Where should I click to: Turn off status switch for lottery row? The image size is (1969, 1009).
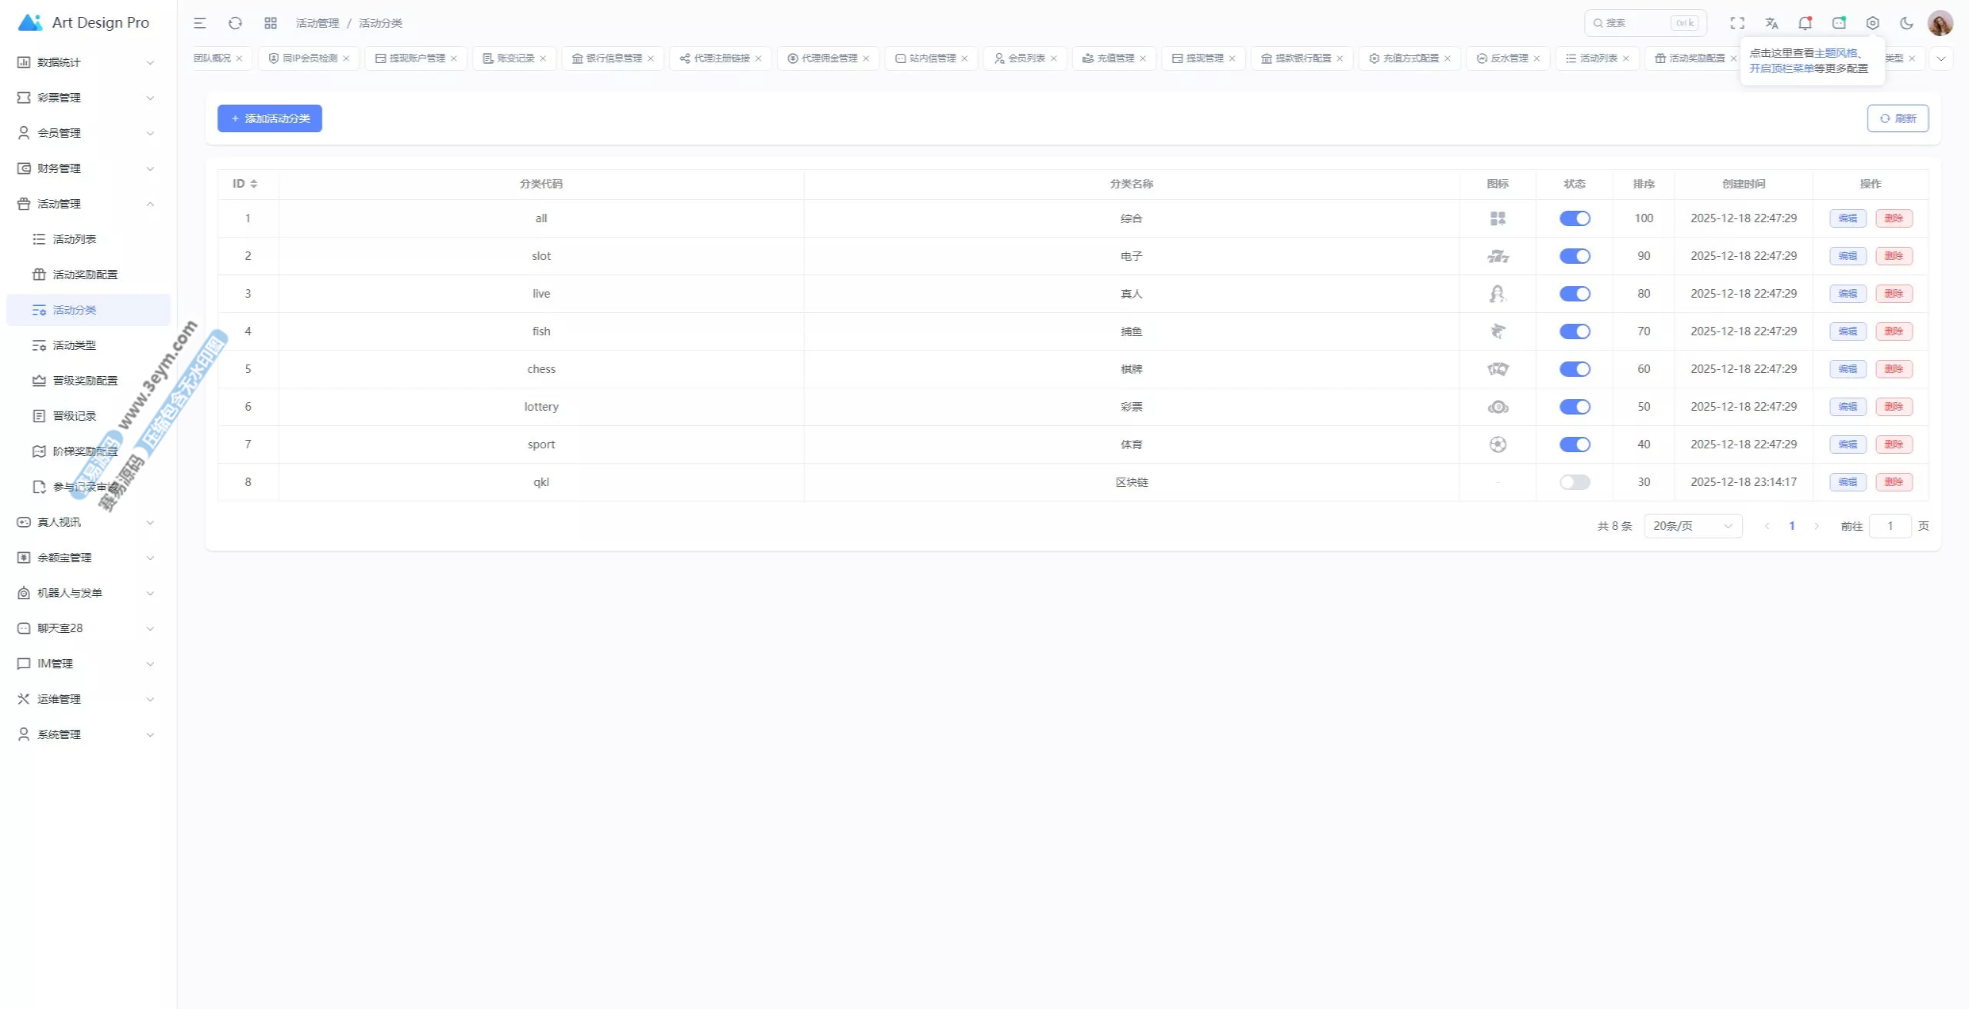click(1574, 407)
